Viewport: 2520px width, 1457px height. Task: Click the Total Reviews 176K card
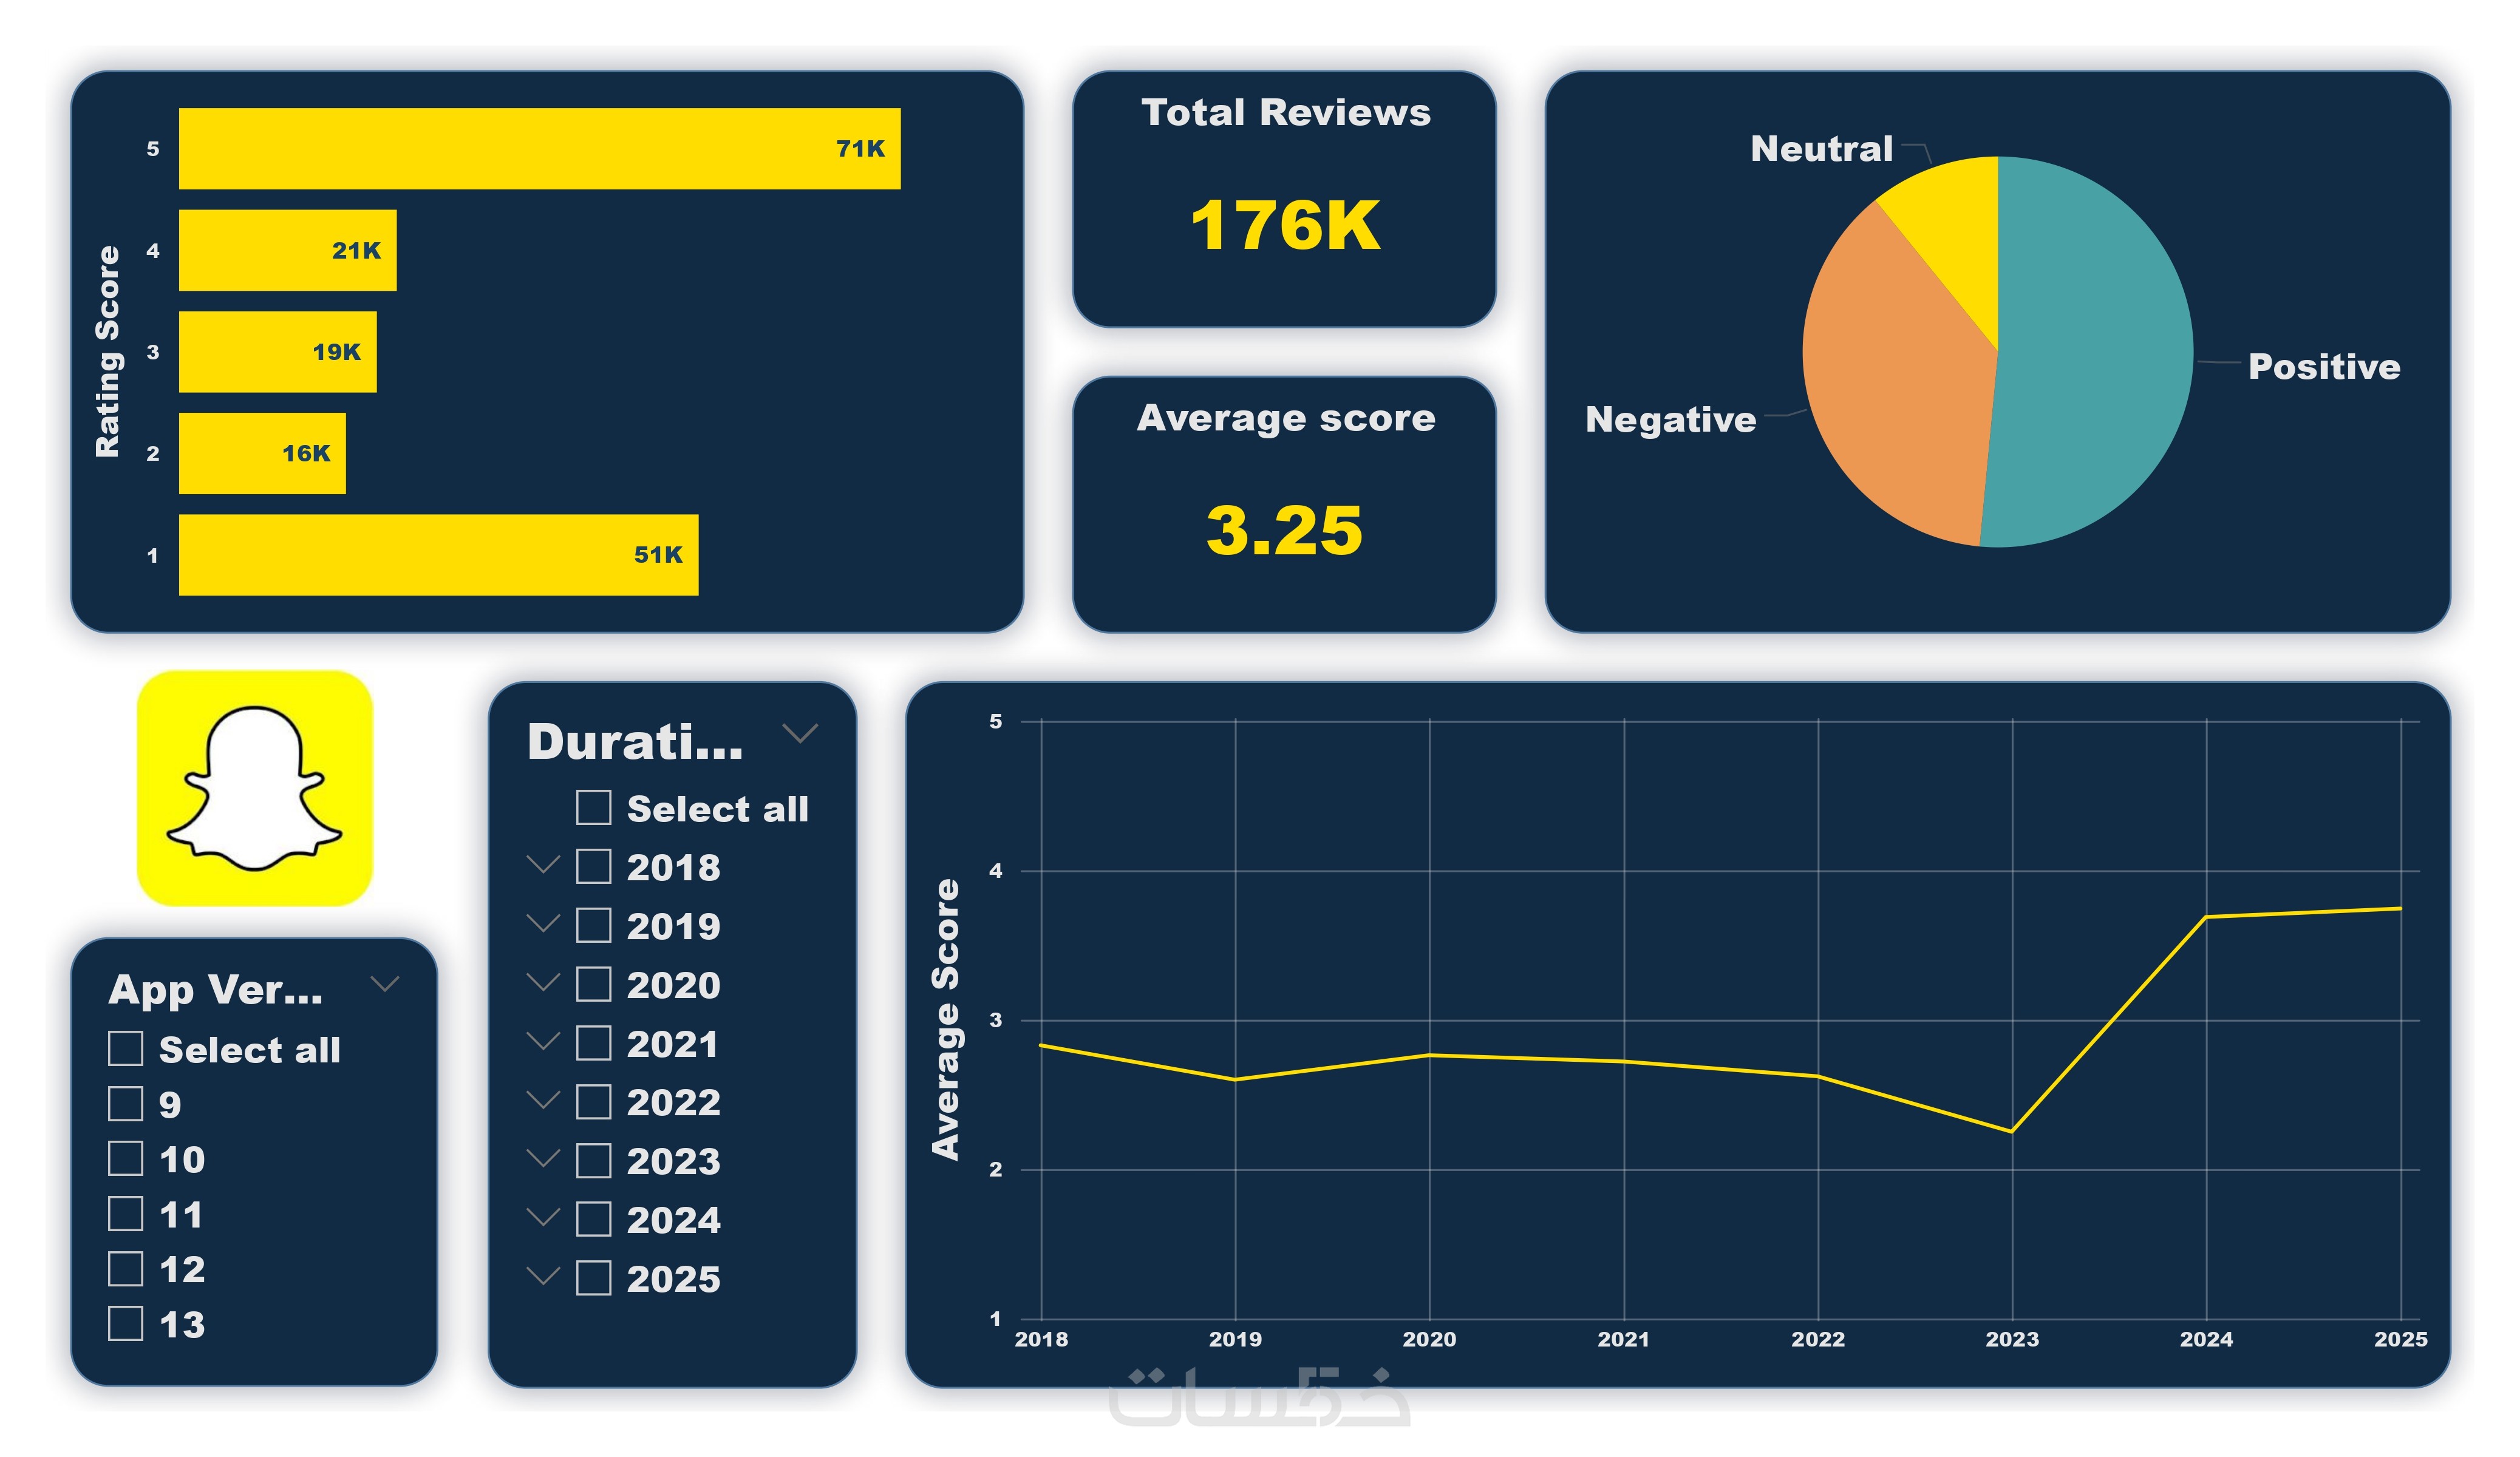1284,200
